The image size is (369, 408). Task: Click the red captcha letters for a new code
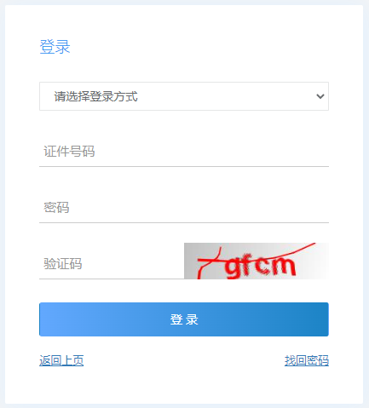point(260,267)
